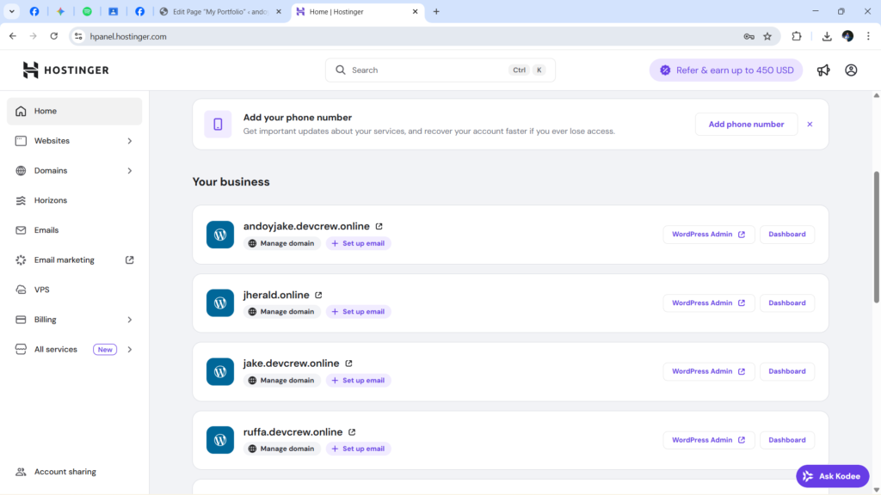Open the user profile account icon

tap(851, 70)
